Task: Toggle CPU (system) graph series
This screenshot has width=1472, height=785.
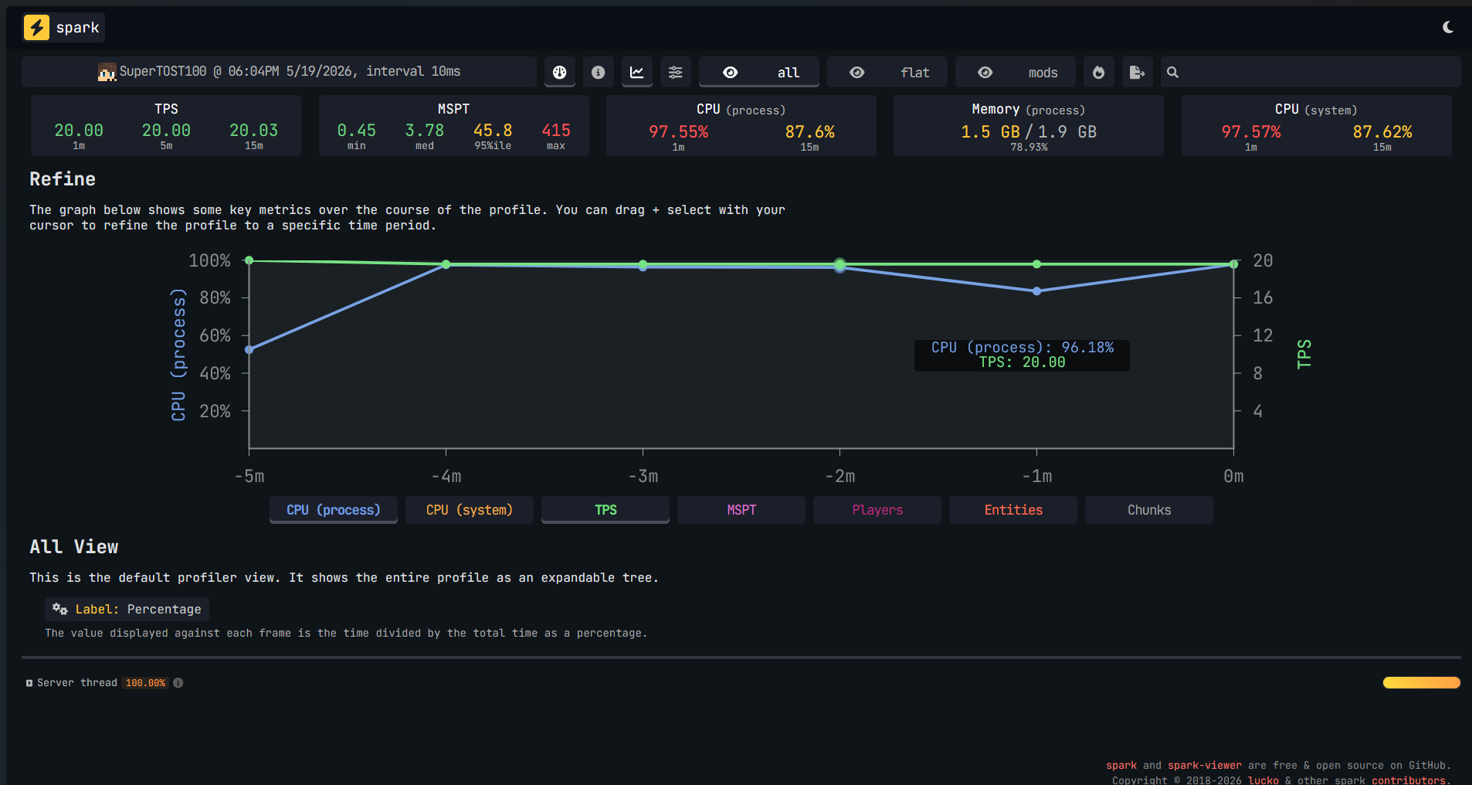Action: click(x=470, y=510)
